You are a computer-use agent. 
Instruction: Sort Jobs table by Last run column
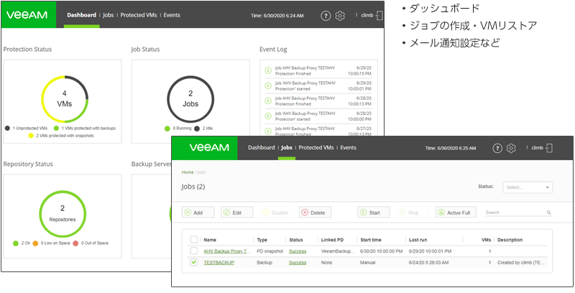coord(418,240)
